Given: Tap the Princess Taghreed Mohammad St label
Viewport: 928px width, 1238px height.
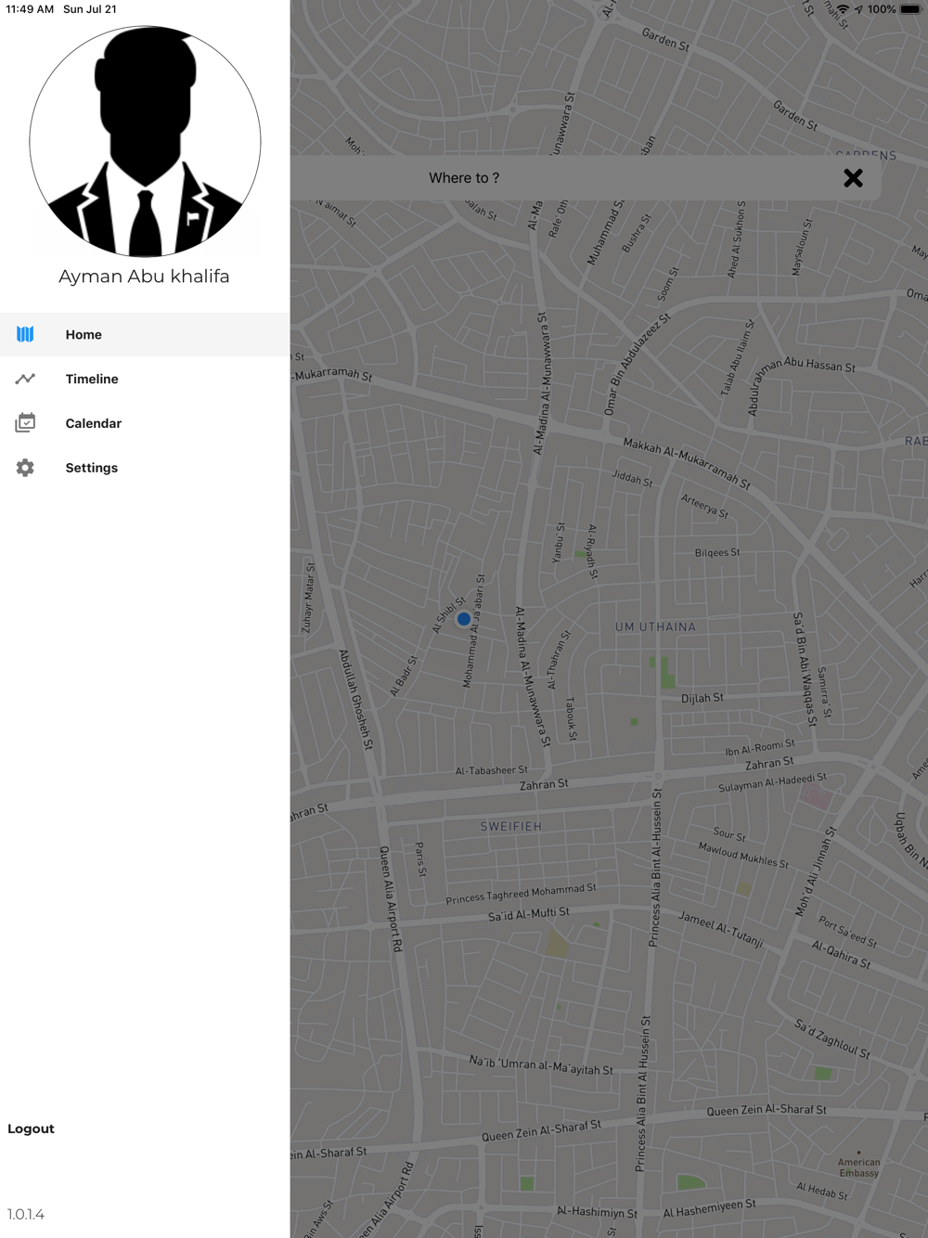Looking at the screenshot, I should (521, 894).
